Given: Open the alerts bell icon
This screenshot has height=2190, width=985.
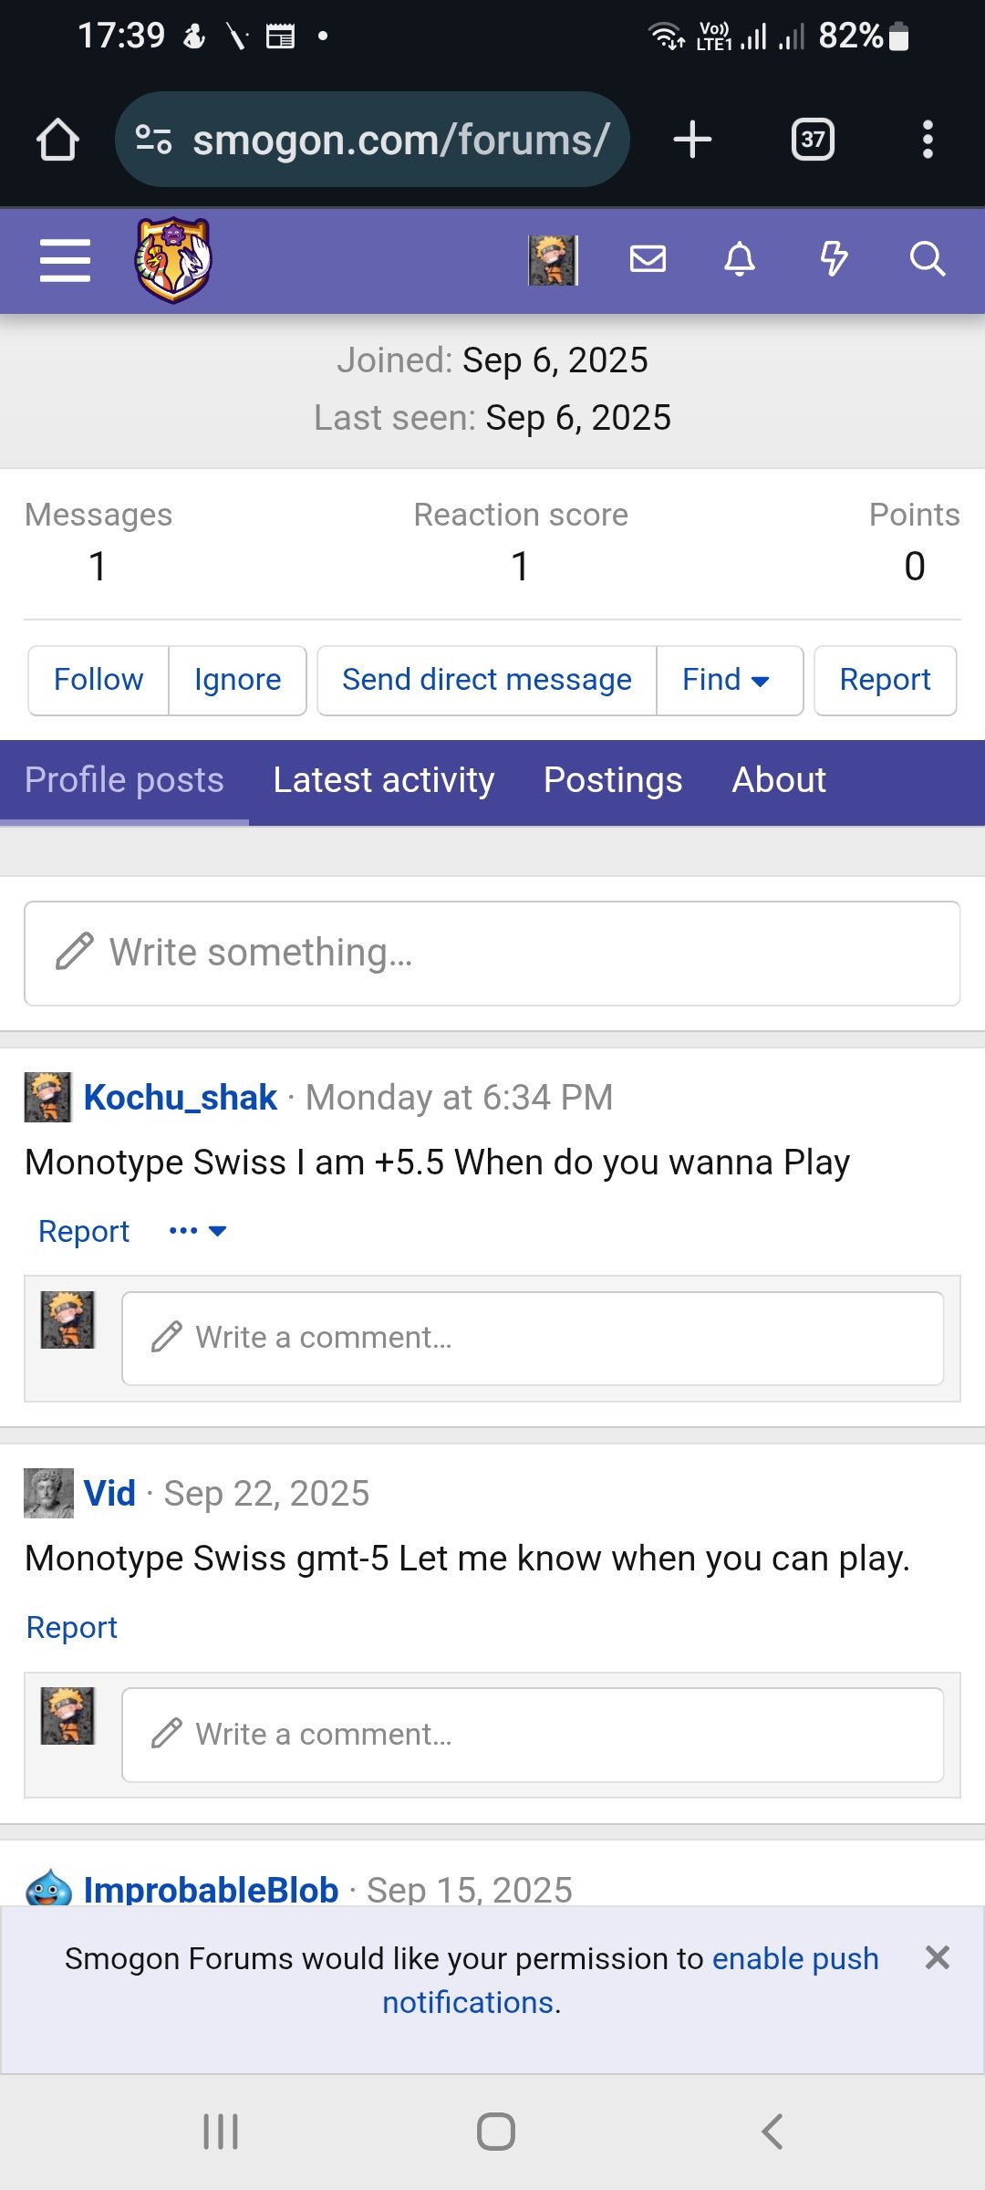Looking at the screenshot, I should pos(740,260).
